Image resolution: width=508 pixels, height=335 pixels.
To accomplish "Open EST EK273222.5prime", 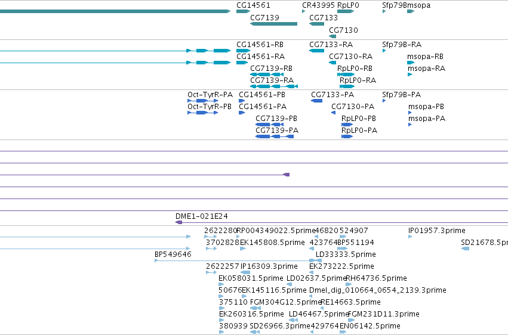I will (x=342, y=267).
